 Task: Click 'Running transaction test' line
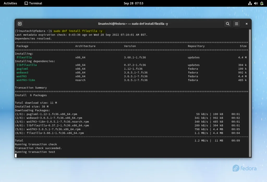pos(35,152)
